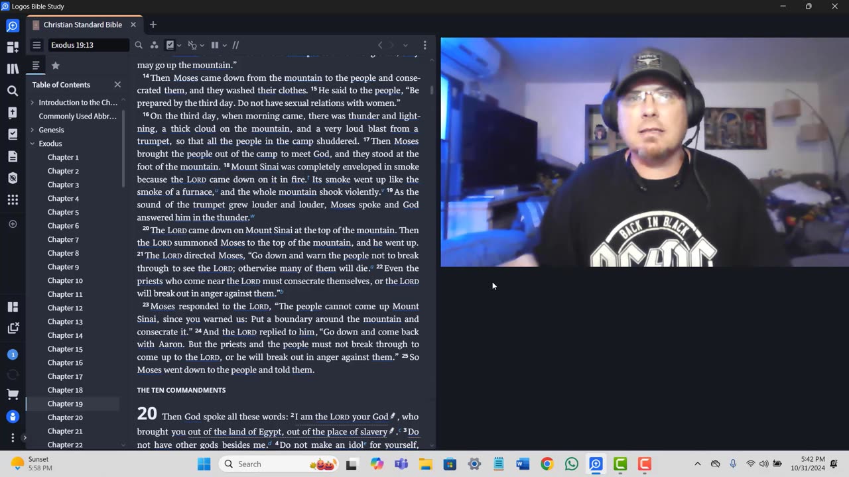Switch to Christian Standard Bible tab
849x477 pixels.
pos(82,25)
